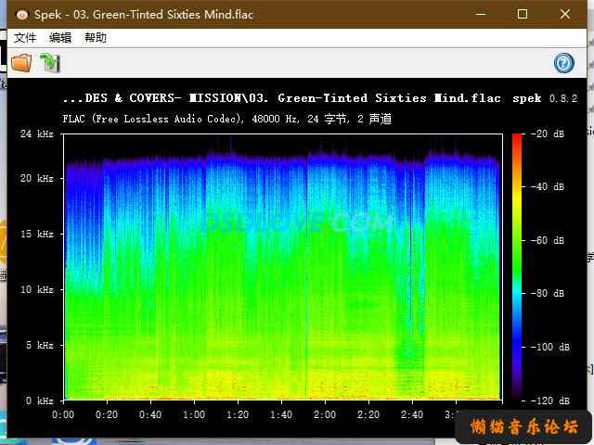Open a file with the folder icon
This screenshot has width=594, height=445.
pyautogui.click(x=21, y=63)
